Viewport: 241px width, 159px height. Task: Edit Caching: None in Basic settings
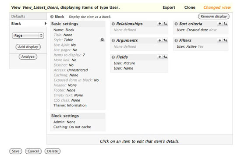pyautogui.click(x=66, y=75)
